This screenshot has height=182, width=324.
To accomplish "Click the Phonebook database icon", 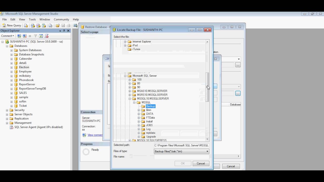I will coord(16,80).
